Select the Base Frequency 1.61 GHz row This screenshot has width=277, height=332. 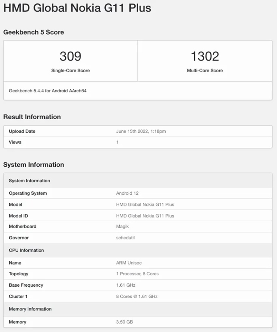coord(138,285)
